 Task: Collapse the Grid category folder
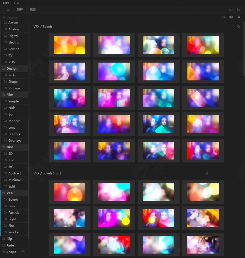click(x=14, y=147)
